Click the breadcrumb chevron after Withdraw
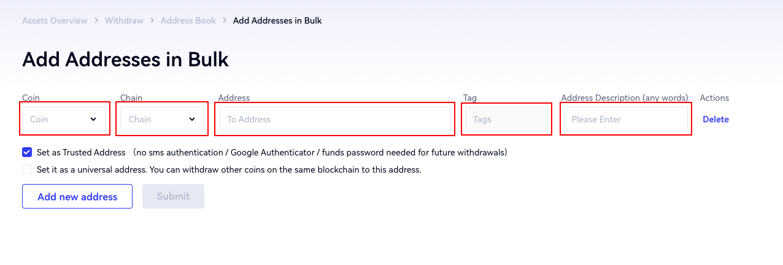Viewport: 783px width, 265px height. coord(152,21)
